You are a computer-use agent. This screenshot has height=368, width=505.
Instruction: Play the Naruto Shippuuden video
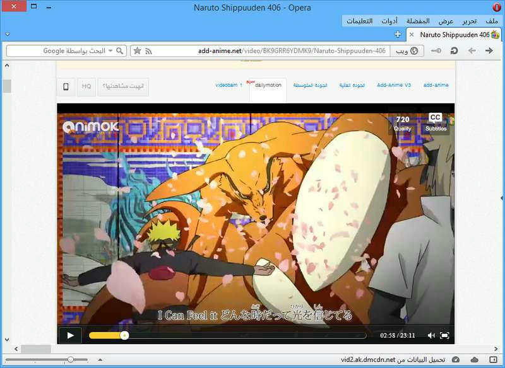pos(70,335)
